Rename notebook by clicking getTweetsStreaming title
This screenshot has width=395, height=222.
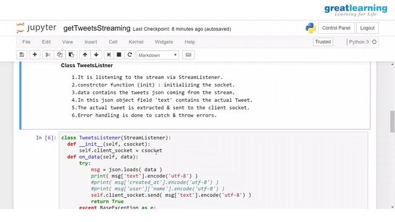97,28
